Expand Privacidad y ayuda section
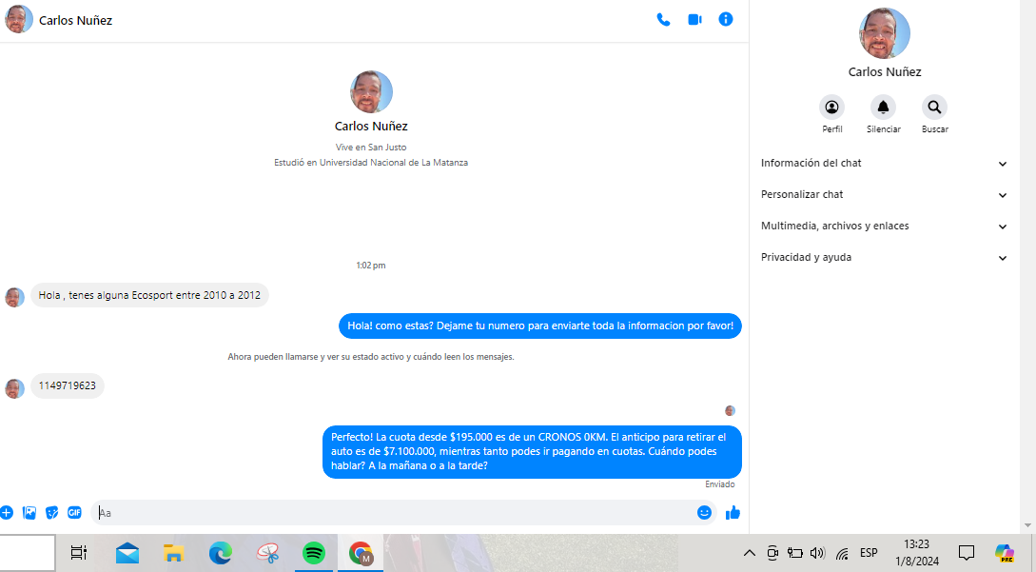The image size is (1036, 572). coord(883,258)
